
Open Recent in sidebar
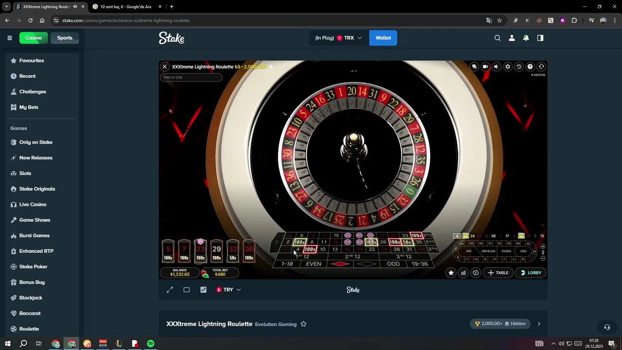pos(43,76)
